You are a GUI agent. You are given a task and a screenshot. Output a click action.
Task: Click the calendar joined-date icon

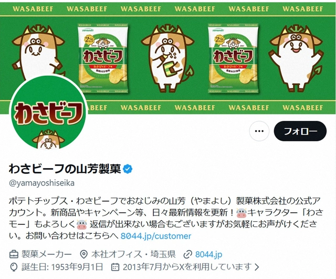pyautogui.click(x=115, y=267)
